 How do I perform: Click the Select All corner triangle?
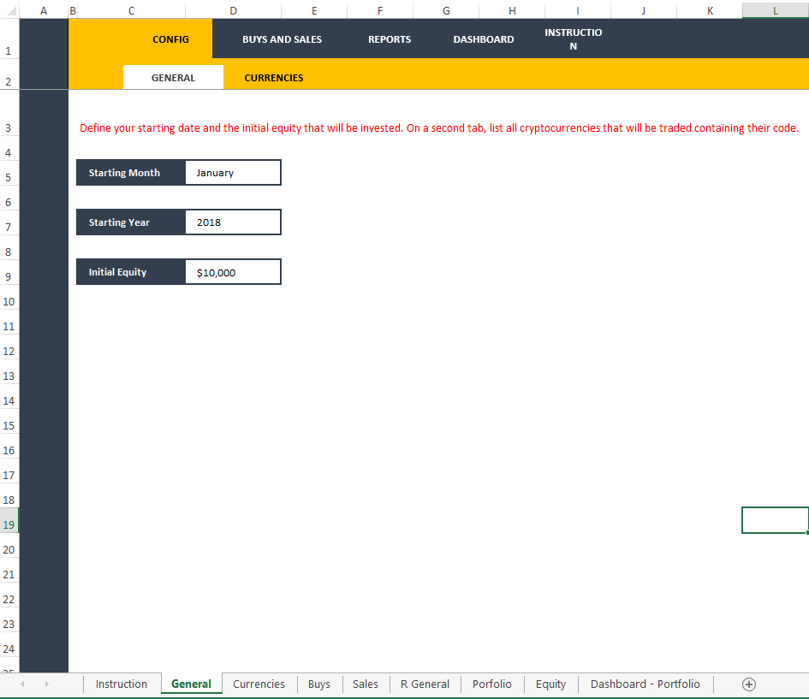pyautogui.click(x=9, y=10)
